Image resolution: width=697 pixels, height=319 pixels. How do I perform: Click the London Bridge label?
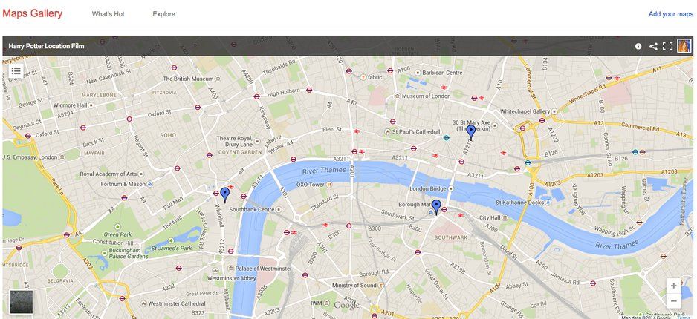coord(427,188)
